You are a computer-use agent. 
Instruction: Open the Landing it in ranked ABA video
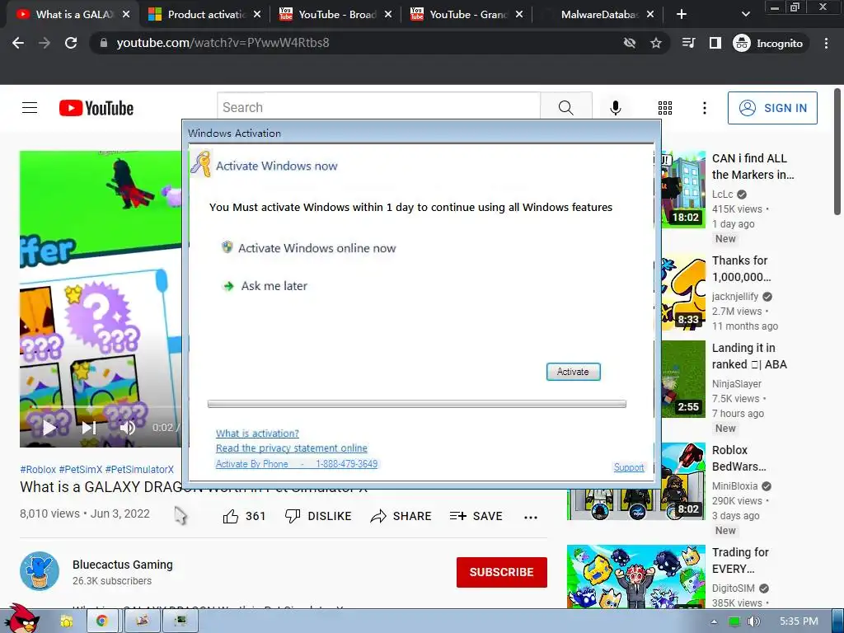coord(749,356)
